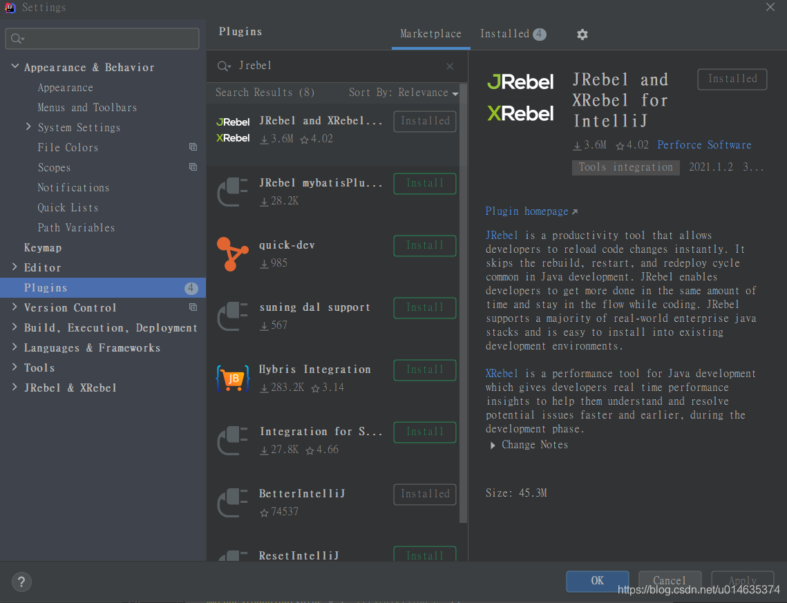Screen dimensions: 787x603
Task: Click the Scopes project-level icon
Action: (193, 167)
